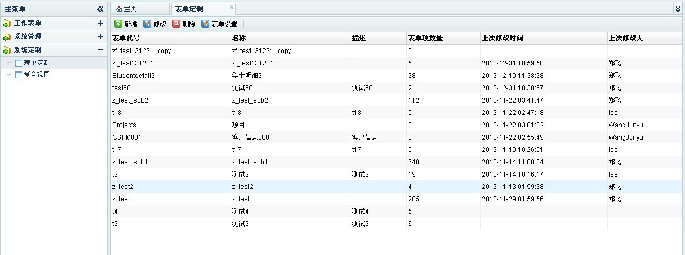Click WangJunyu in the Projects row
The image size is (685, 255).
pos(626,125)
